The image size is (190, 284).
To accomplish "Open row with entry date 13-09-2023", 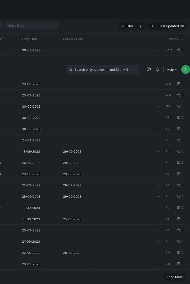I will coord(31,152).
